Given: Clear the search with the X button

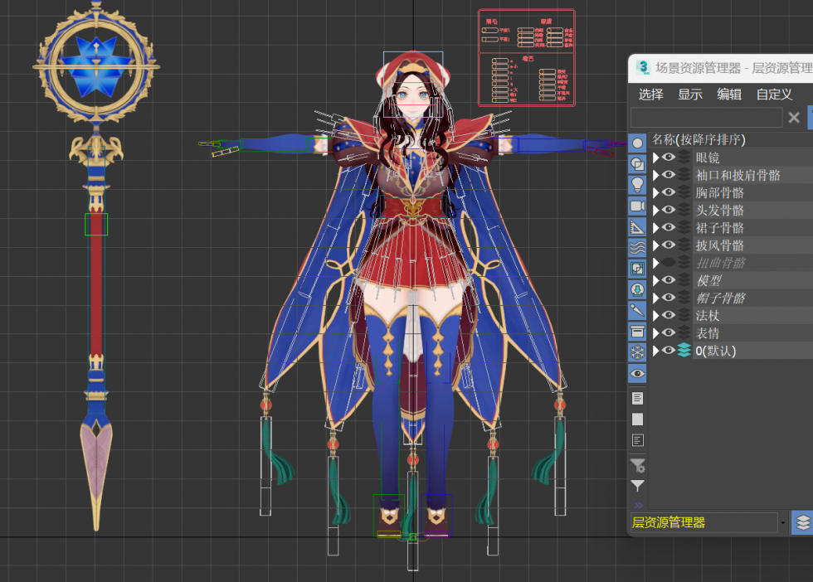Looking at the screenshot, I should pyautogui.click(x=794, y=118).
